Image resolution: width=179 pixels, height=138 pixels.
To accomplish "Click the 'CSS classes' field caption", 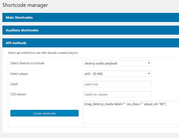I will [18, 94].
